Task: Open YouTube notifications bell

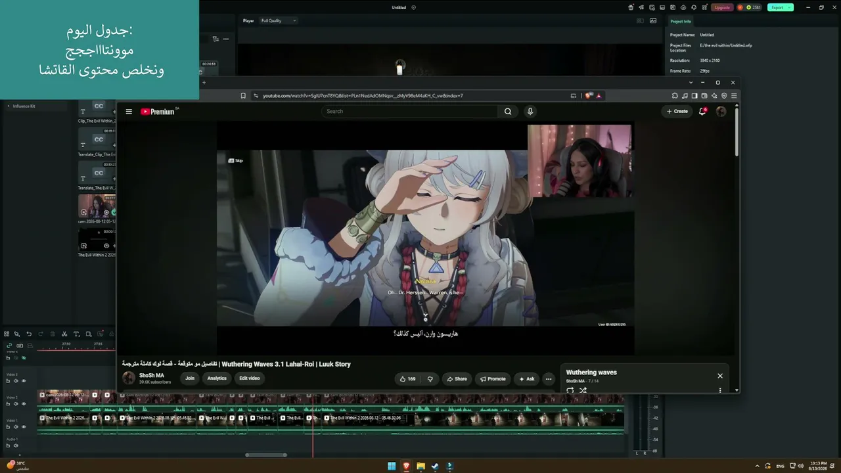Action: [x=702, y=111]
